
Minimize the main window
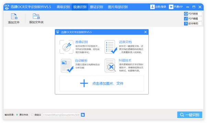click(x=187, y=7)
